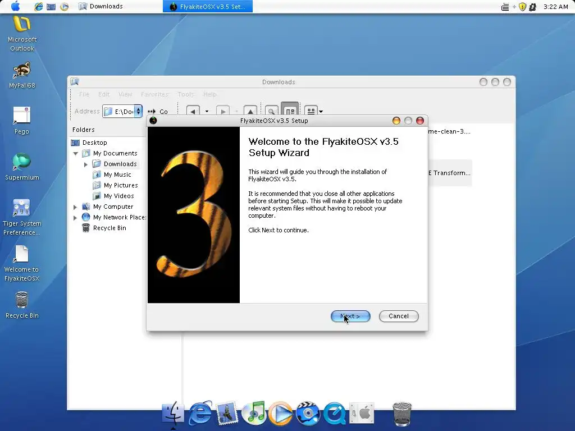Select the 'E Transform...' file item
Viewport: 575px width, 431px height.
[x=449, y=173]
